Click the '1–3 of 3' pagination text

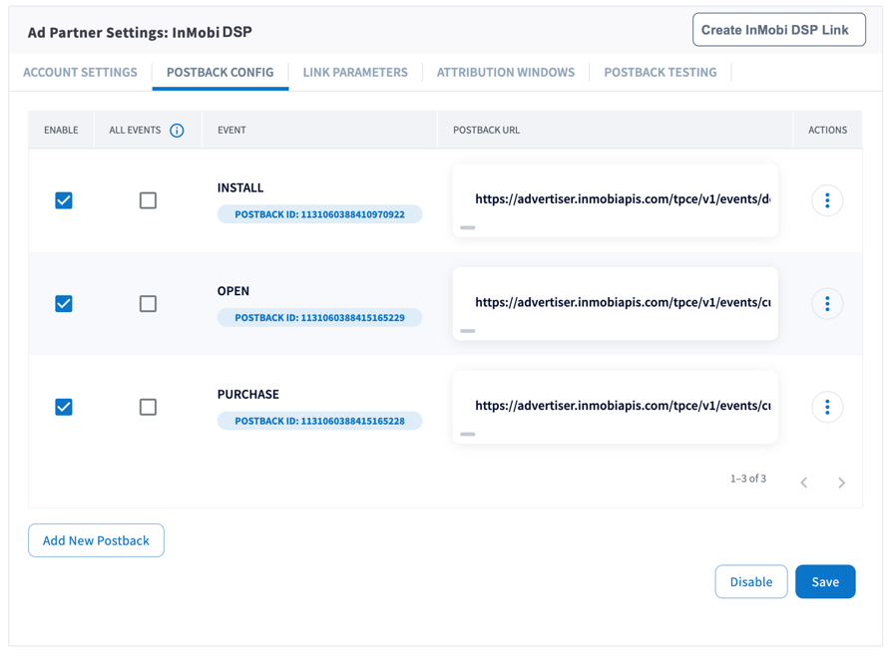click(748, 479)
